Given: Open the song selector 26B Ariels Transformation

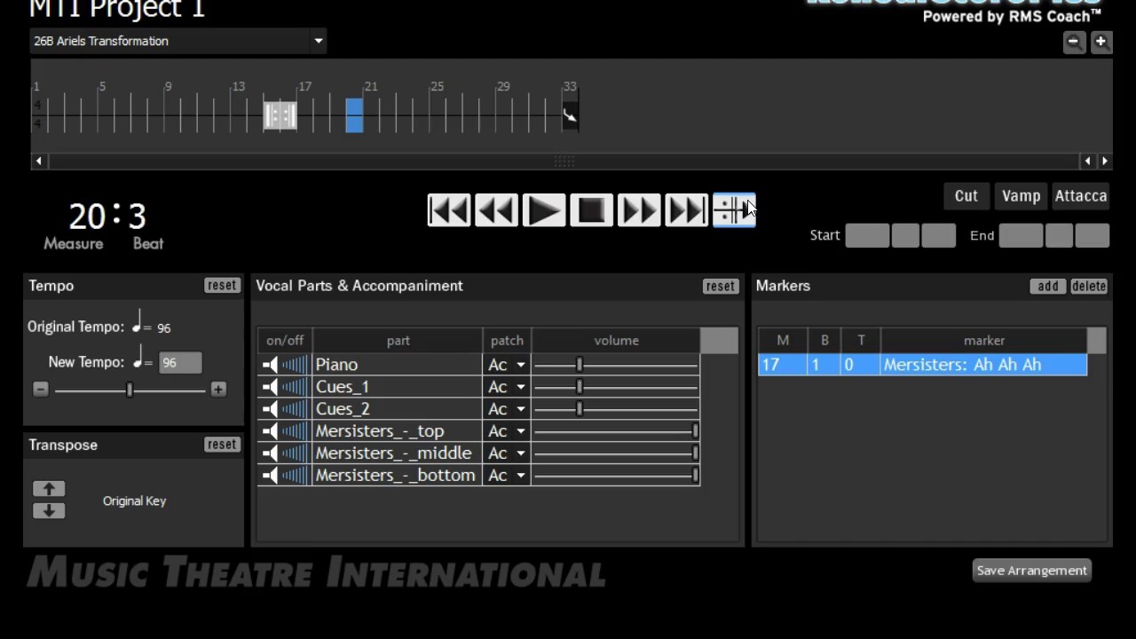Looking at the screenshot, I should (x=177, y=41).
